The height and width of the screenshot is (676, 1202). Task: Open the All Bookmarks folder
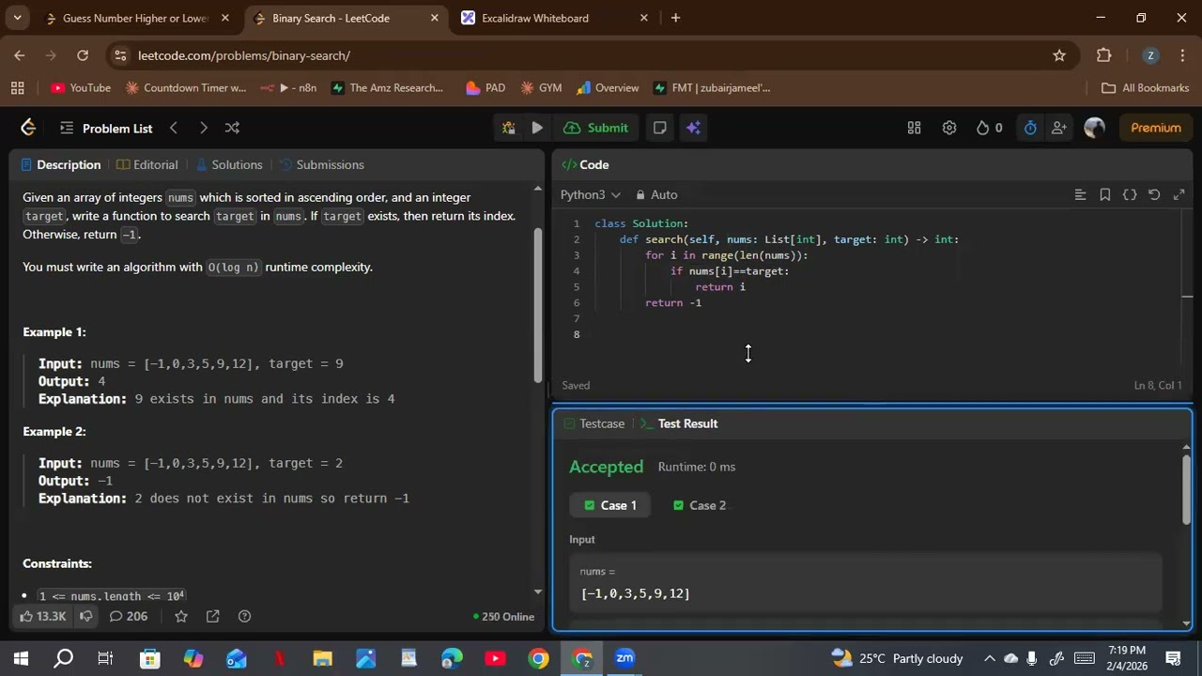1145,87
